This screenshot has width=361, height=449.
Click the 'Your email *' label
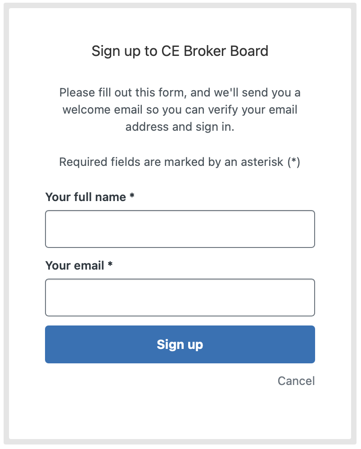(x=79, y=266)
